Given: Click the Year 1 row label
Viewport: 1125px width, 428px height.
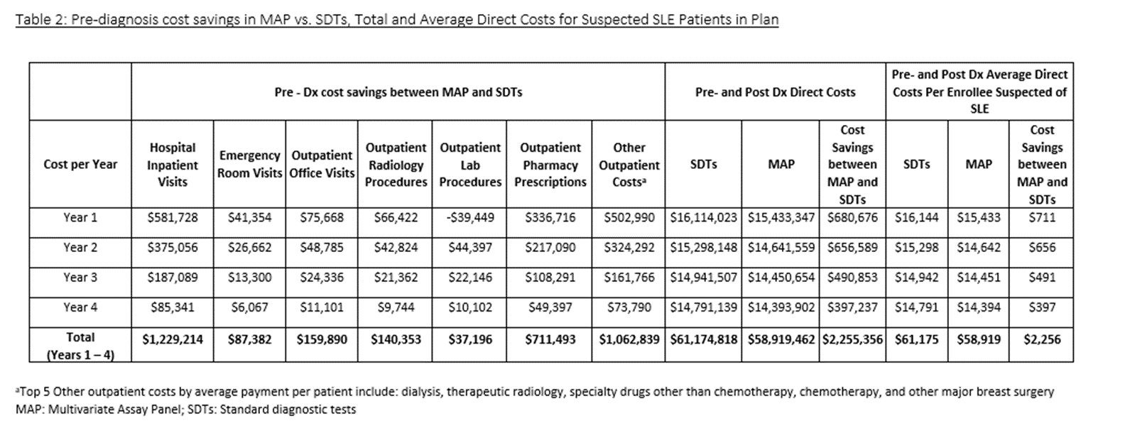Looking at the screenshot, I should (80, 217).
